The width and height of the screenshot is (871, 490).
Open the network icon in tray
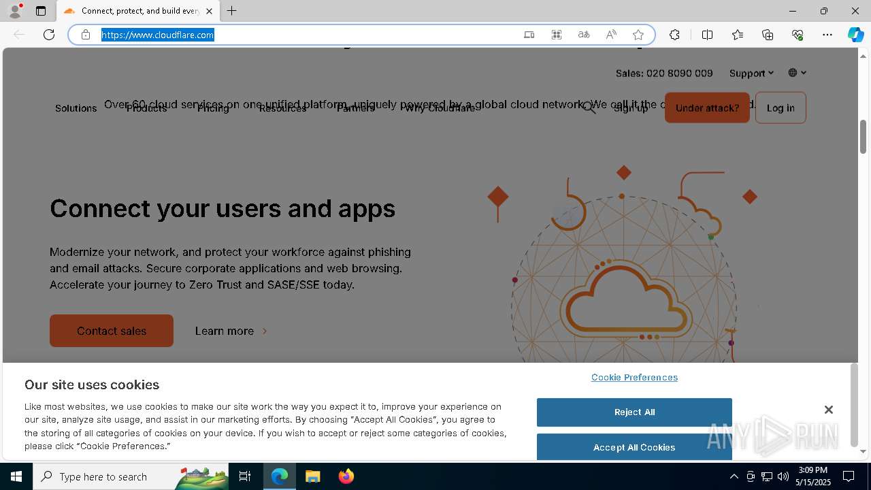[767, 476]
